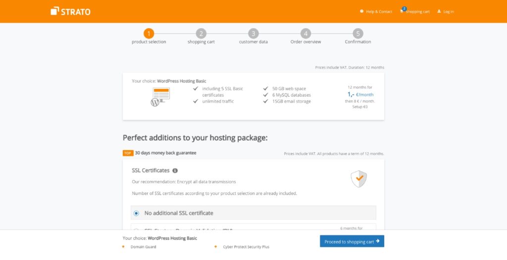Click the SSL shield checkmark icon
The width and height of the screenshot is (507, 260).
click(358, 178)
